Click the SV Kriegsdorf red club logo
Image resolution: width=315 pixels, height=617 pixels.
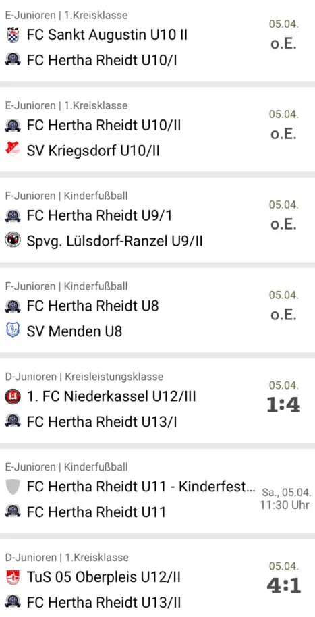pyautogui.click(x=13, y=151)
